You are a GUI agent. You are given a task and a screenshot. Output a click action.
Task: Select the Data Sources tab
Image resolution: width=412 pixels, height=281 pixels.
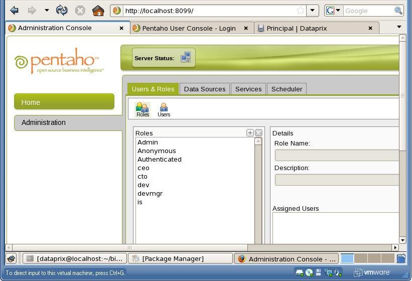[205, 89]
